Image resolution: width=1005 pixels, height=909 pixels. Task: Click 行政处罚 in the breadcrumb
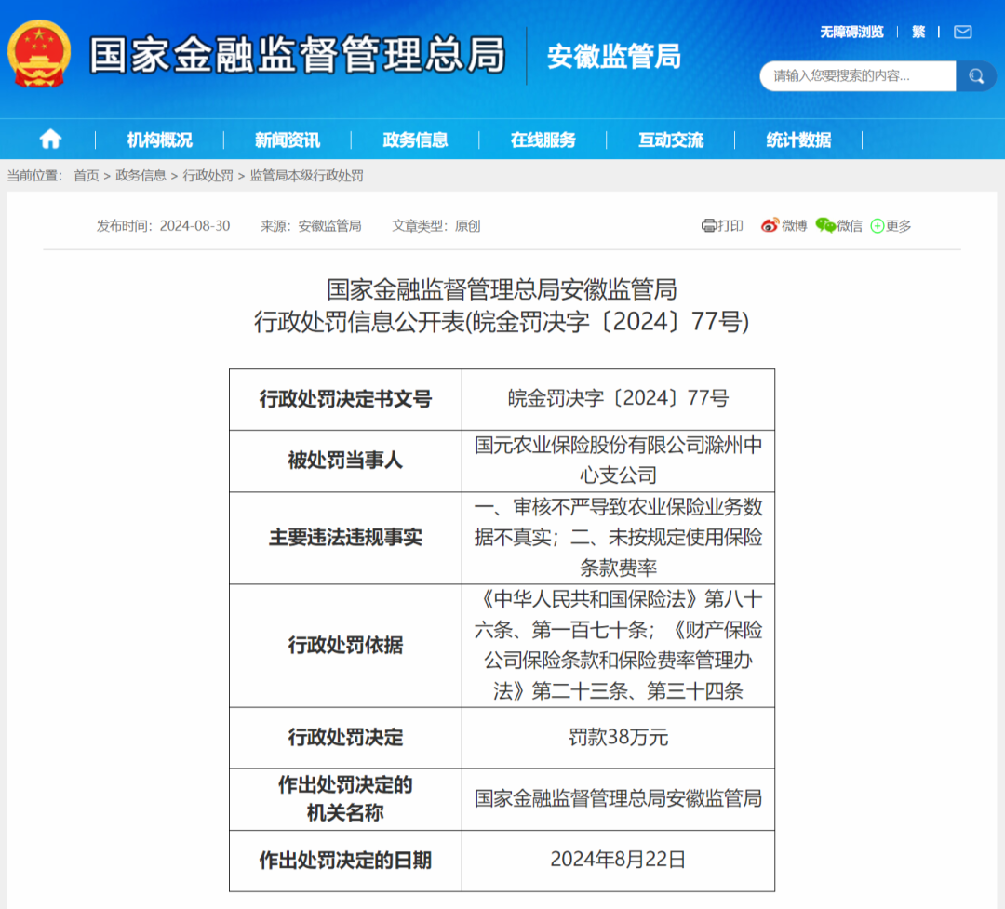(208, 176)
